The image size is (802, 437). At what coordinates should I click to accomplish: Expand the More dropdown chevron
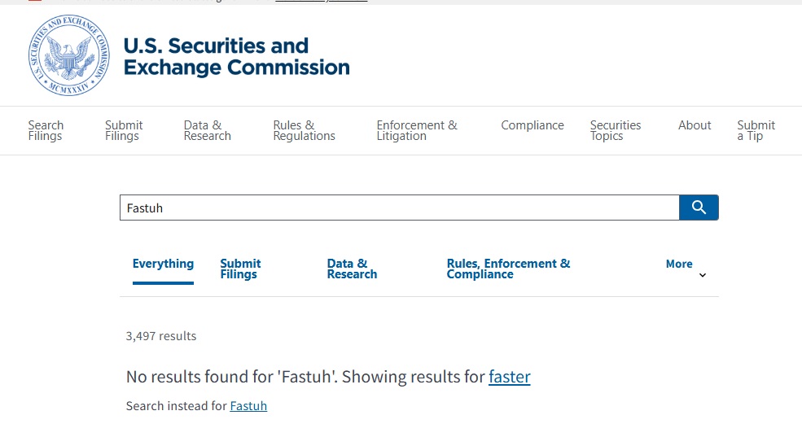pos(703,275)
